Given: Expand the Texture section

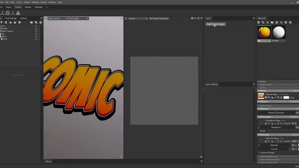Looking at the screenshot, I should tap(258, 82).
